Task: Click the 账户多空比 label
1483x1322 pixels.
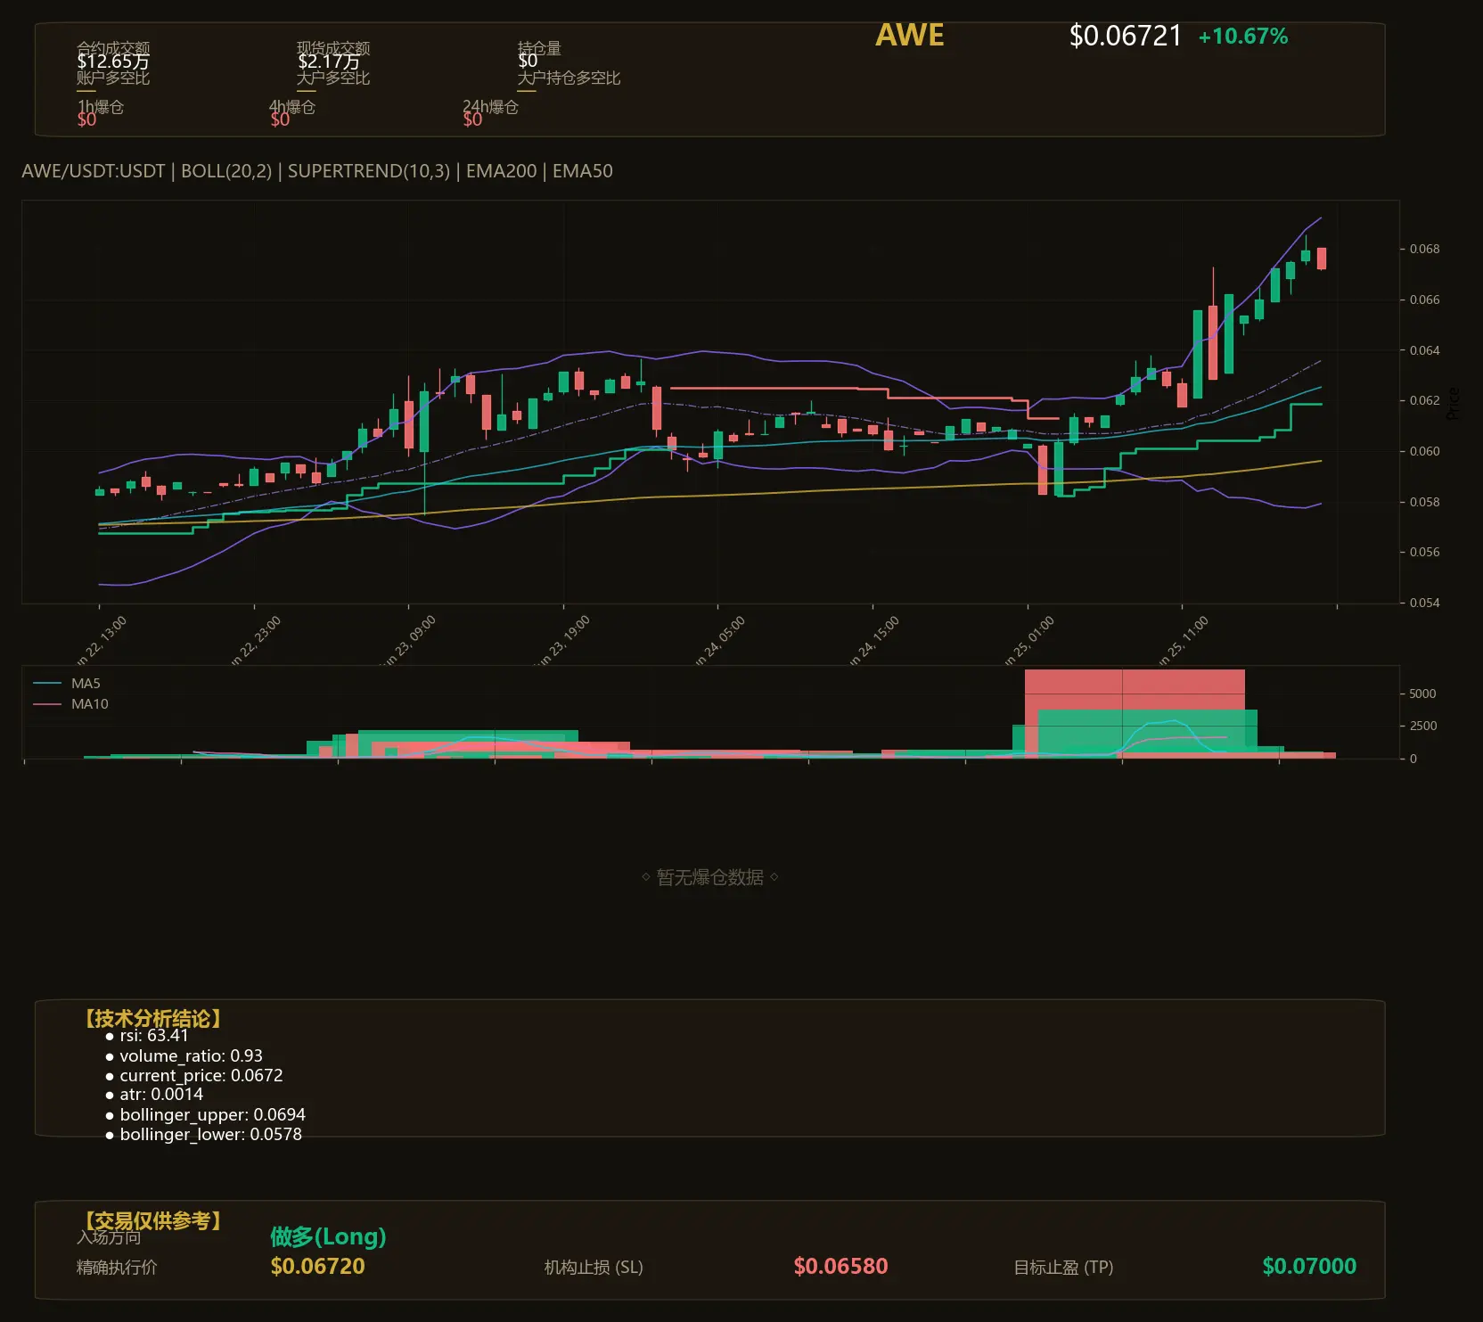Action: point(113,78)
